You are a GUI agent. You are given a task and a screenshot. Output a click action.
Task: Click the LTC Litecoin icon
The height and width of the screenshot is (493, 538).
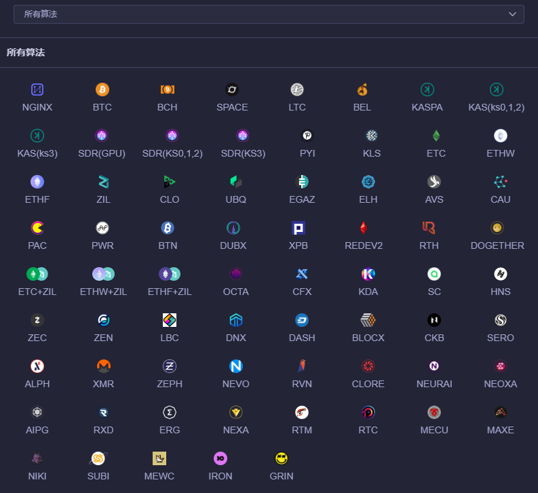(x=297, y=90)
